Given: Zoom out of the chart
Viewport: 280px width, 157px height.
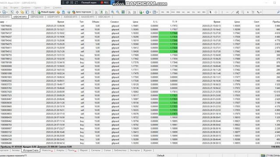Looking at the screenshot, I should [118, 12].
